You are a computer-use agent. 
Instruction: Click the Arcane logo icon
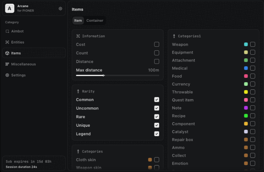tap(10, 8)
